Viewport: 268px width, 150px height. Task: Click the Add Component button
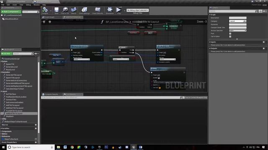pos(11,12)
